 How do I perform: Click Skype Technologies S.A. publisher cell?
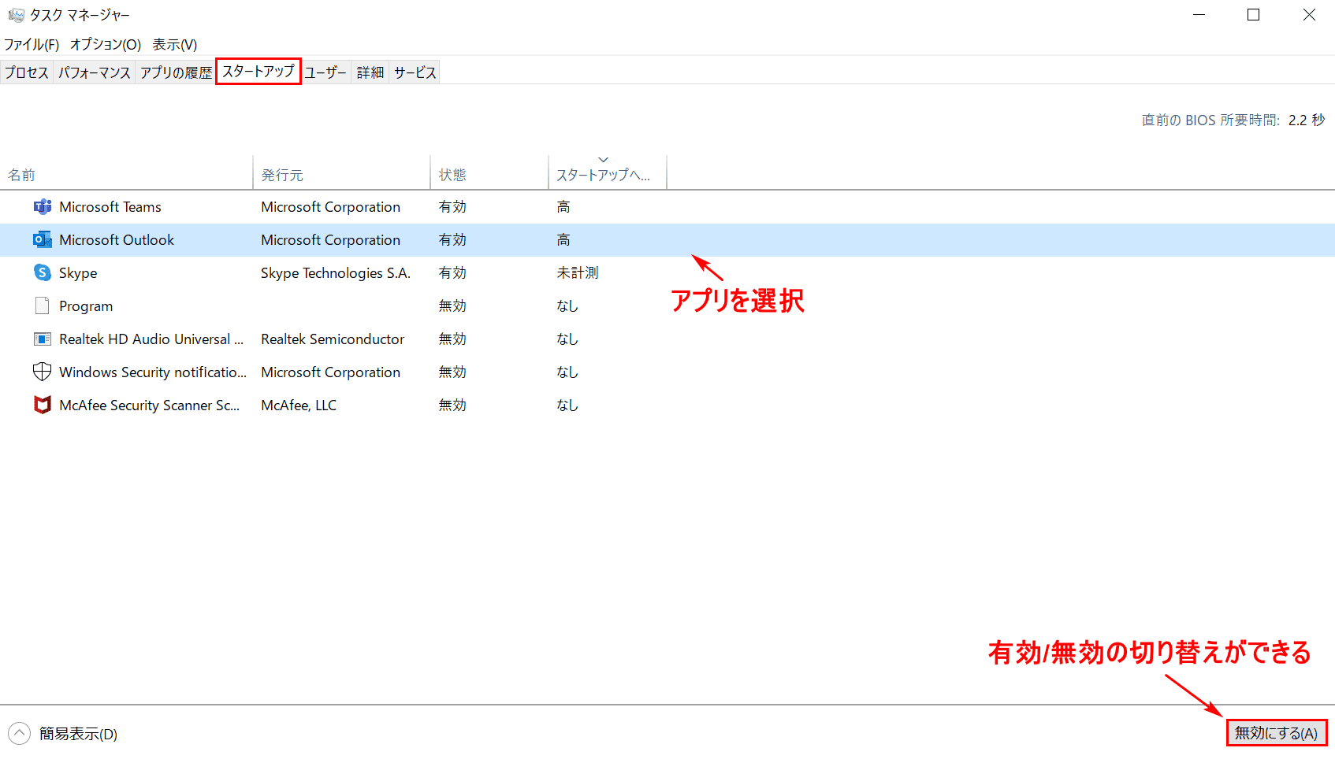[336, 273]
